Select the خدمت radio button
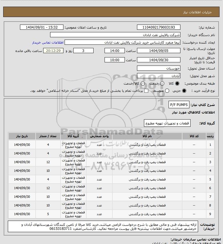Image resolution: width=223 pixels, height=244 pixels. [162, 83]
